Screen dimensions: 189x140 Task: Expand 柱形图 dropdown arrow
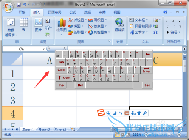[62, 35]
